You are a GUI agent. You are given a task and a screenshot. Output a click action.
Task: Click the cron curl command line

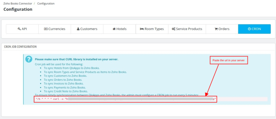(x=126, y=99)
